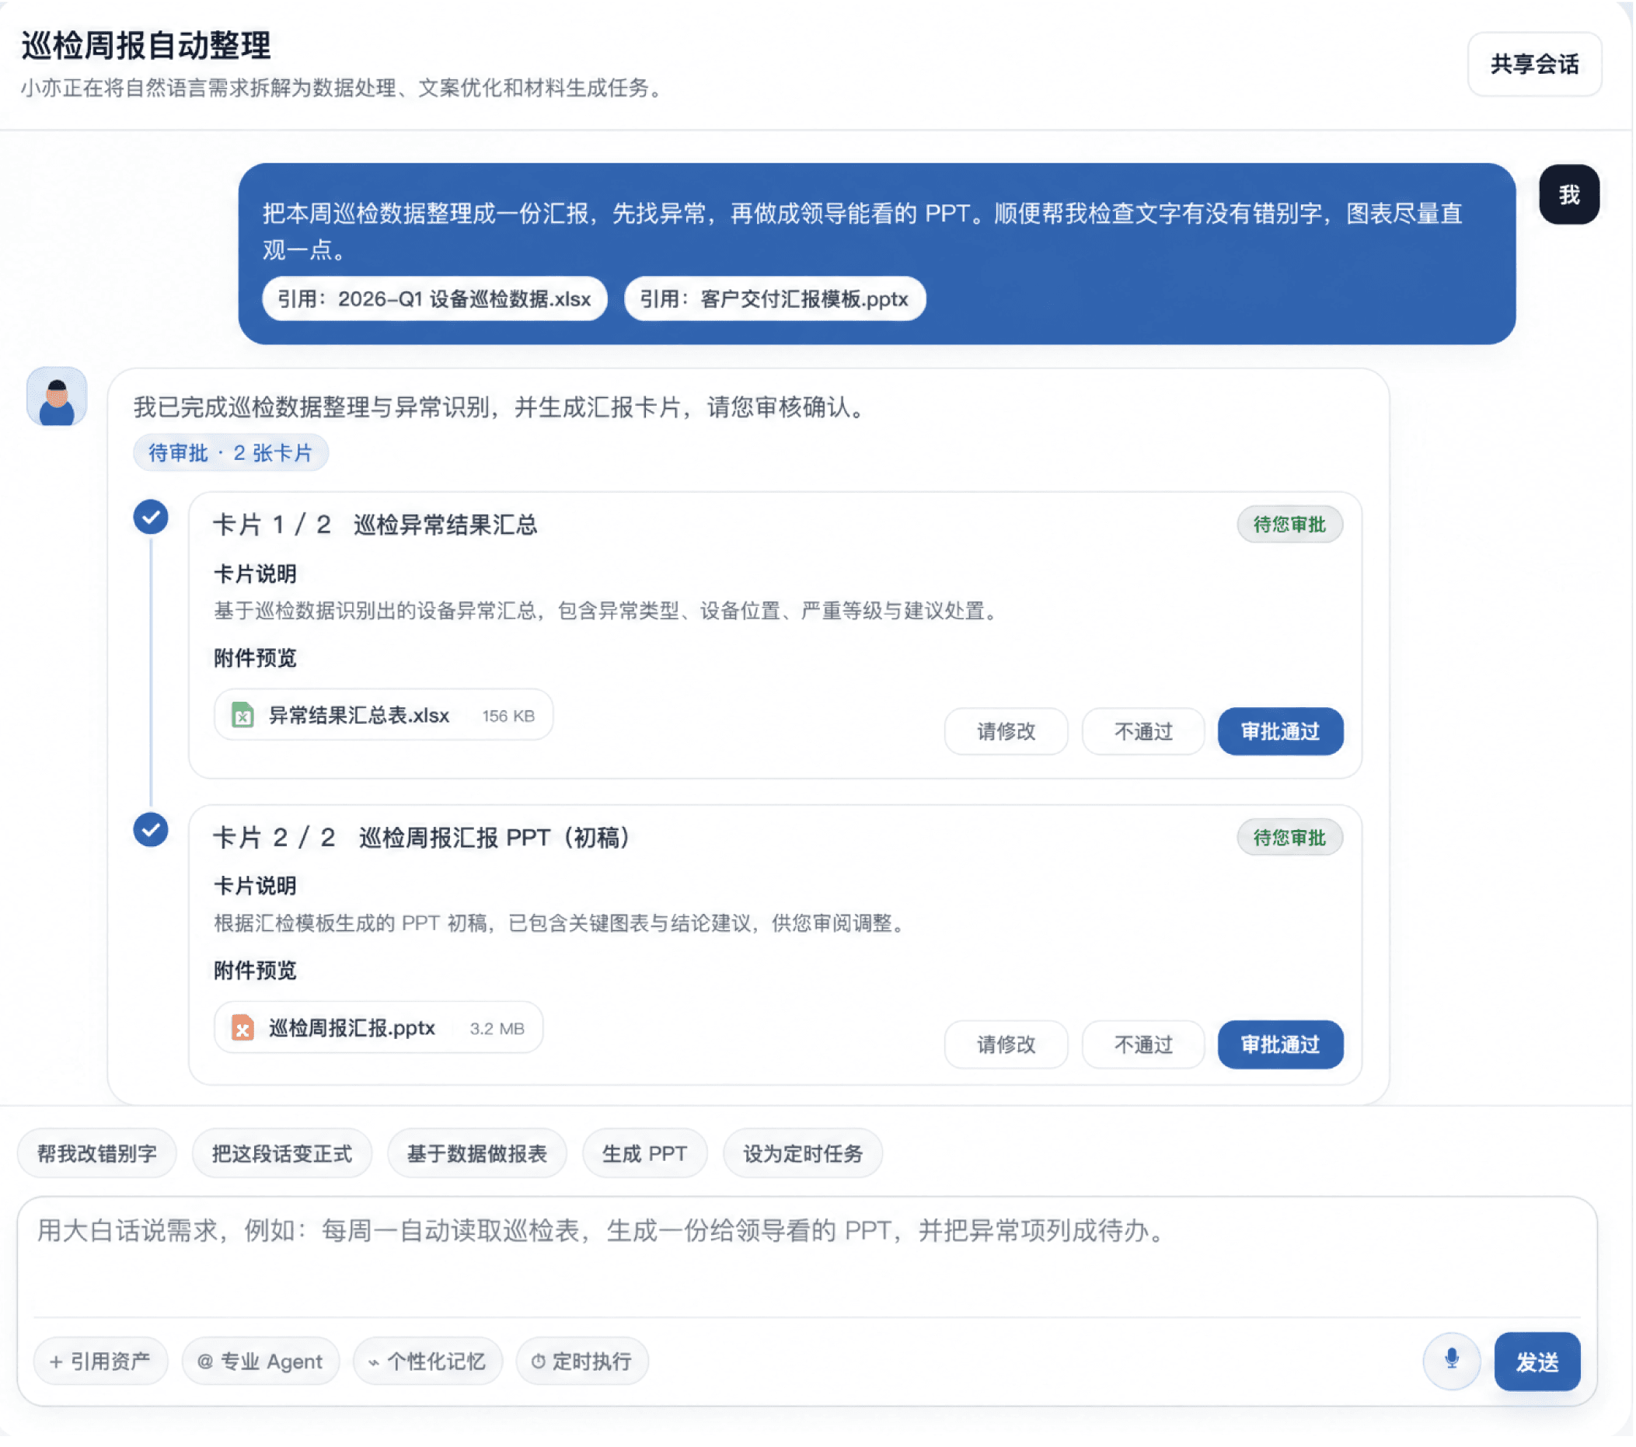The height and width of the screenshot is (1447, 1636).
Task: Click the green xlsx file icon
Action: [242, 715]
